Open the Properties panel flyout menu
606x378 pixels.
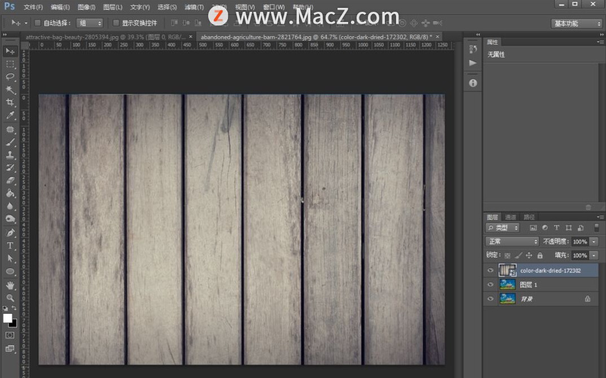pyautogui.click(x=600, y=42)
